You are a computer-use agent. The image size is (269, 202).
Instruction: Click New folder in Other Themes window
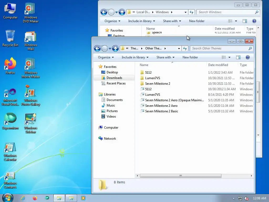(190, 57)
